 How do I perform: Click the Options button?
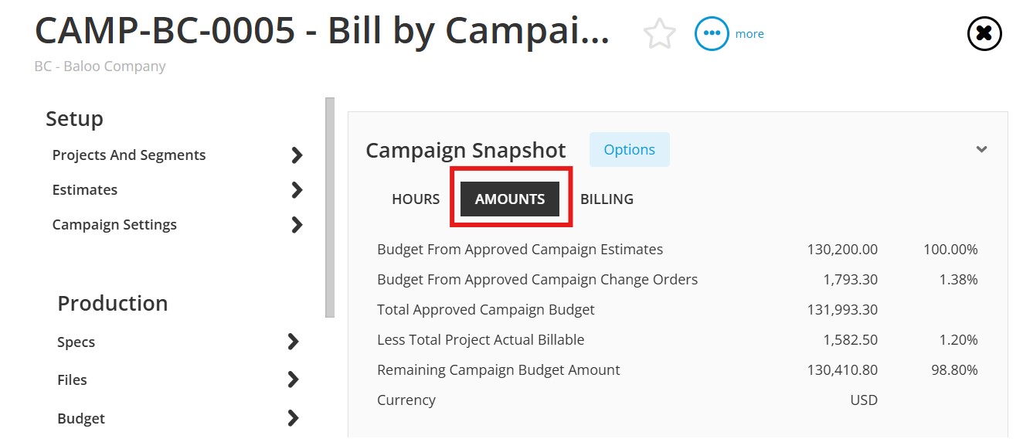[630, 150]
